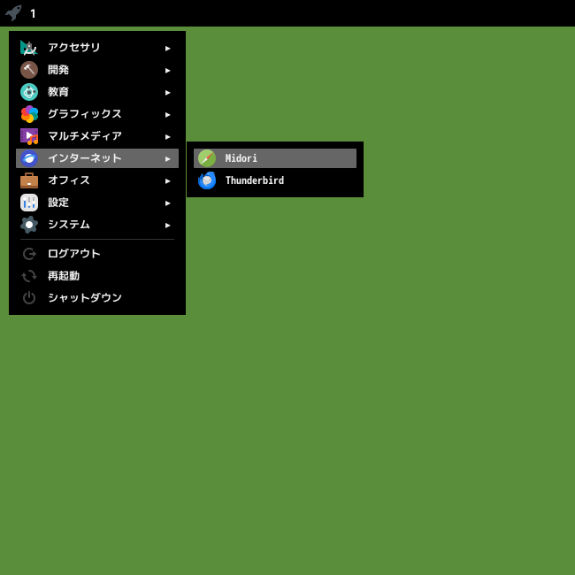The width and height of the screenshot is (575, 575).
Task: Choose 再起動 to reboot
Action: 97,276
